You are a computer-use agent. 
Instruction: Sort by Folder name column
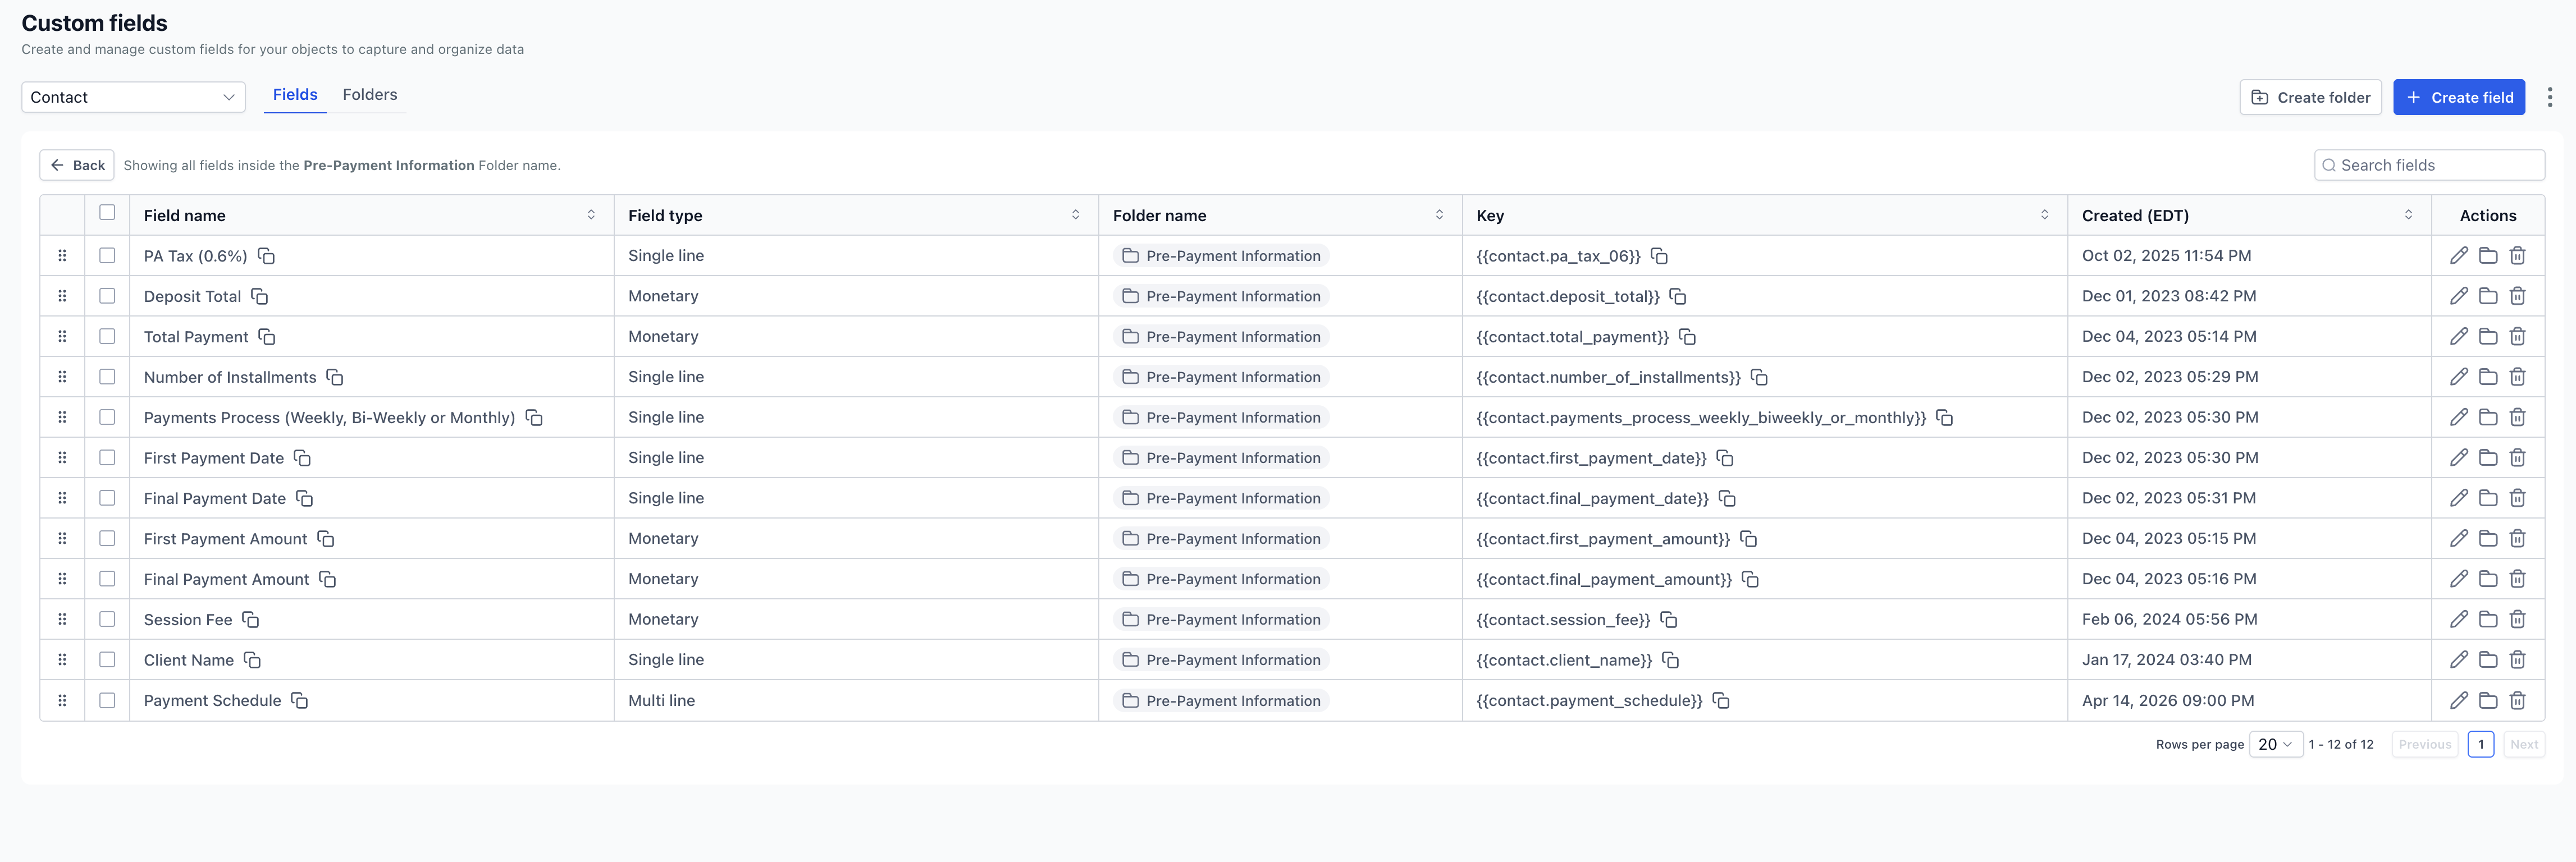[x=1439, y=215]
